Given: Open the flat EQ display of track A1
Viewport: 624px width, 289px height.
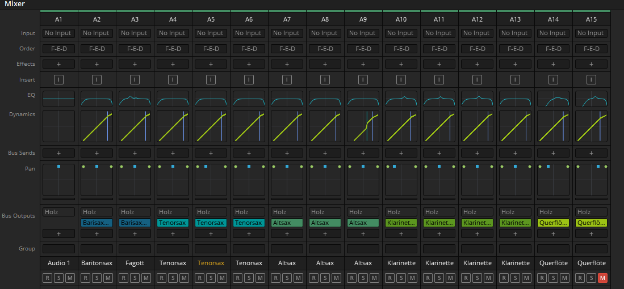Looking at the screenshot, I should pyautogui.click(x=58, y=99).
